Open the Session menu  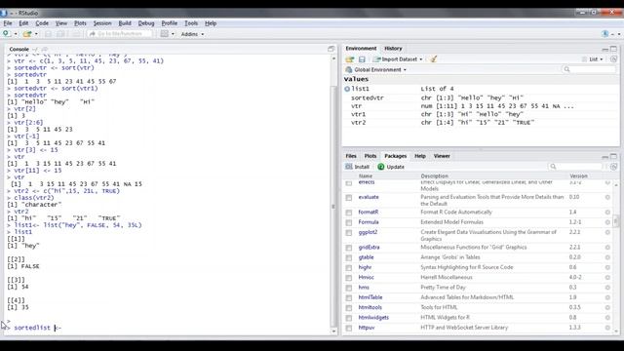point(102,23)
